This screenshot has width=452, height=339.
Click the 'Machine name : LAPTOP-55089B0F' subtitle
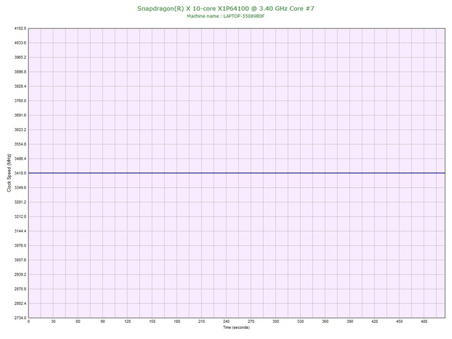[226, 16]
